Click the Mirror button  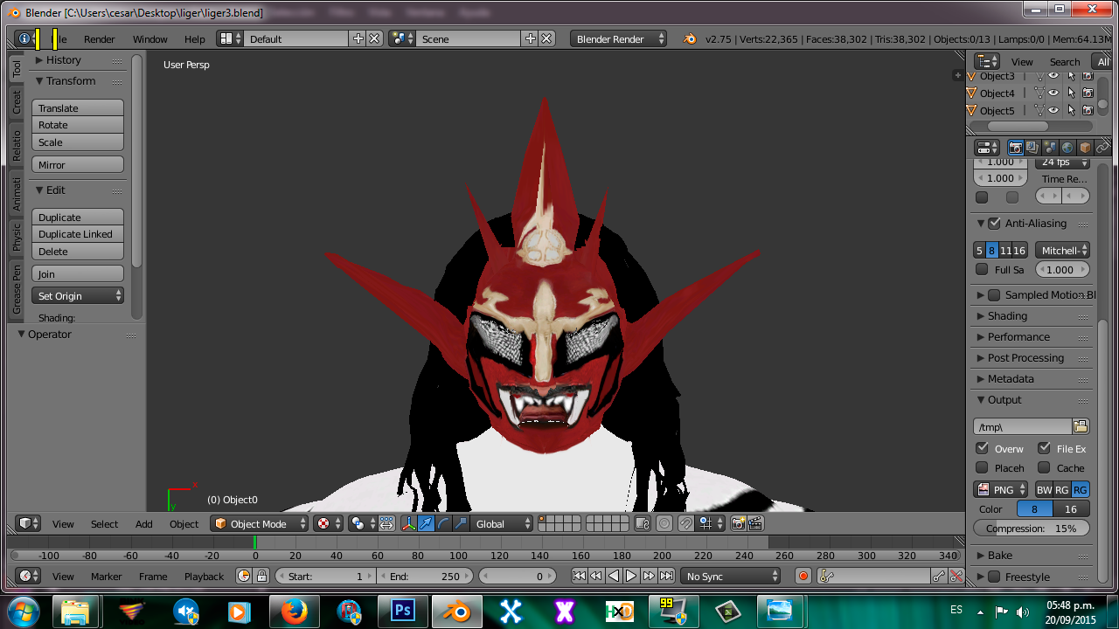(78, 164)
